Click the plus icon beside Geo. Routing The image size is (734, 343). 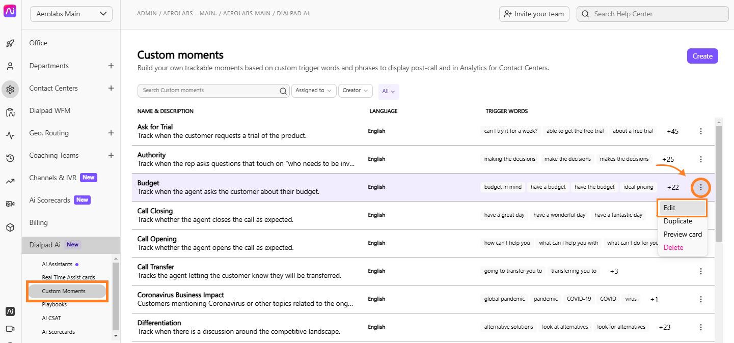pos(111,133)
